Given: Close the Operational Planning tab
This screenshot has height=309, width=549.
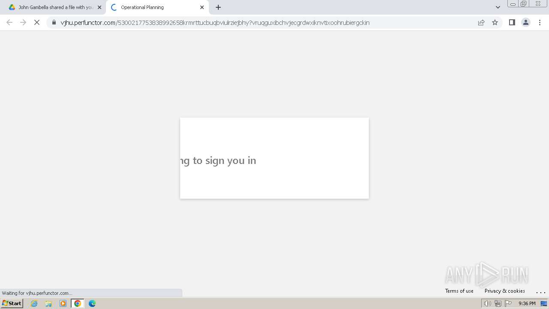Looking at the screenshot, I should pyautogui.click(x=202, y=7).
